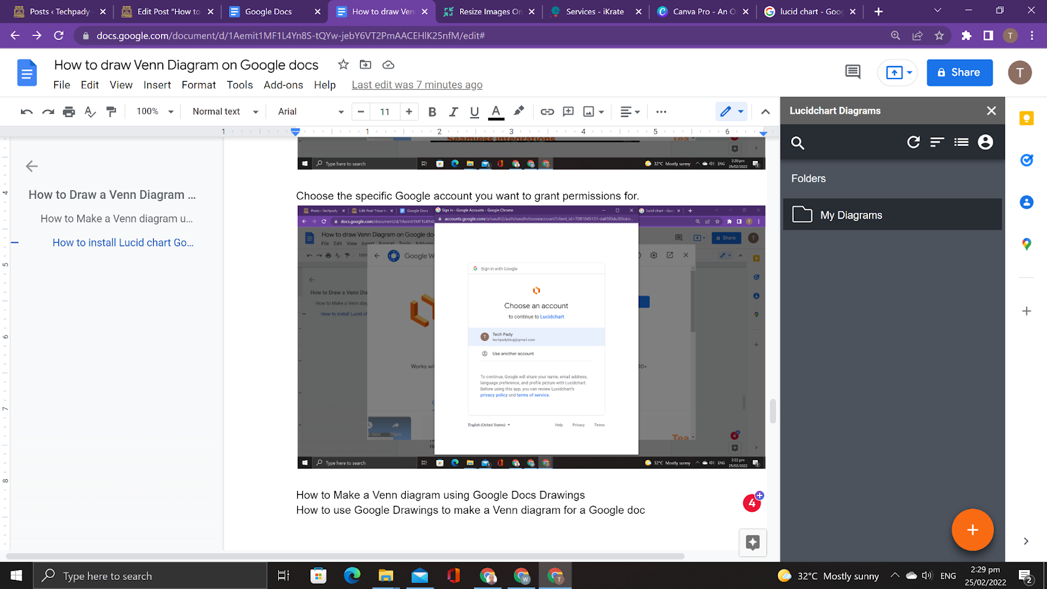Toggle bold formatting

[432, 112]
